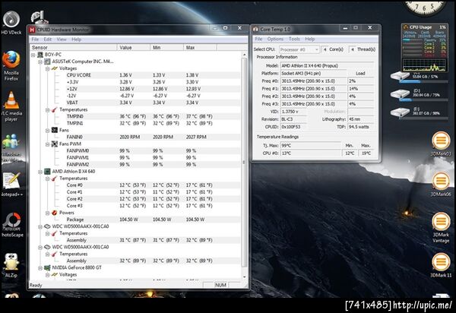Select the Core #2 temperature row
The image size is (456, 313).
coord(135,199)
